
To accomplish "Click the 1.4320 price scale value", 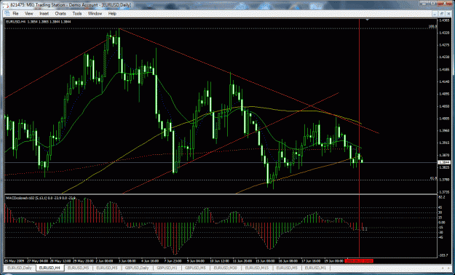I will pos(444,33).
